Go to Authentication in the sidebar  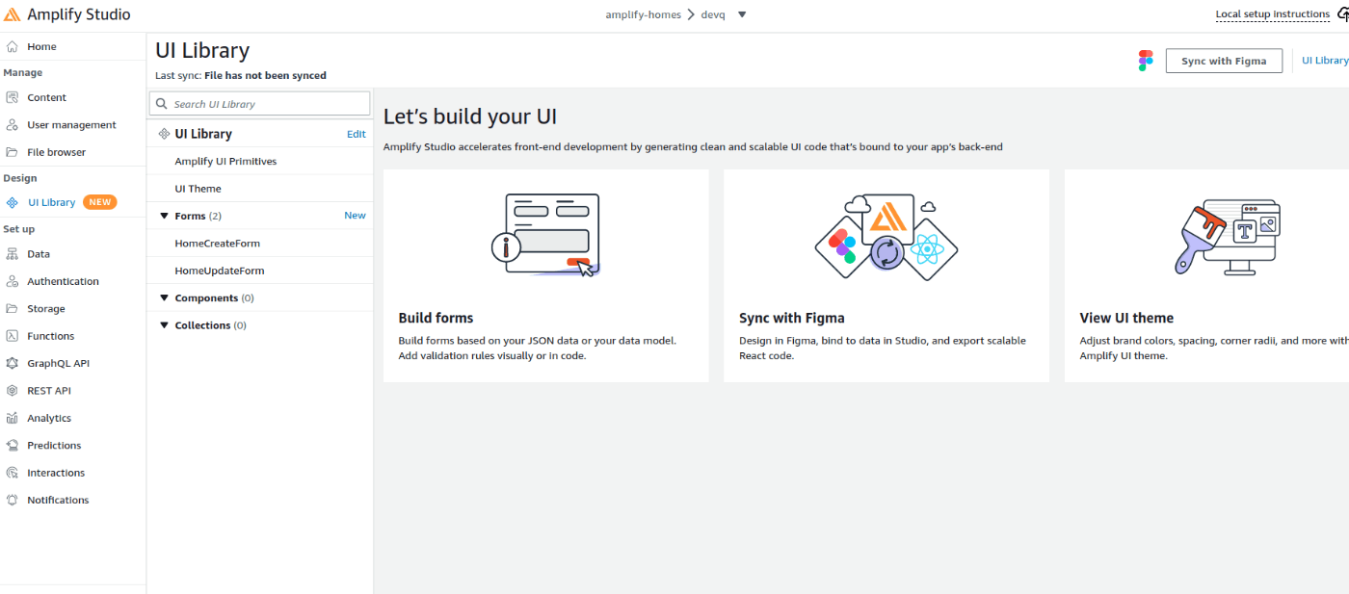63,281
